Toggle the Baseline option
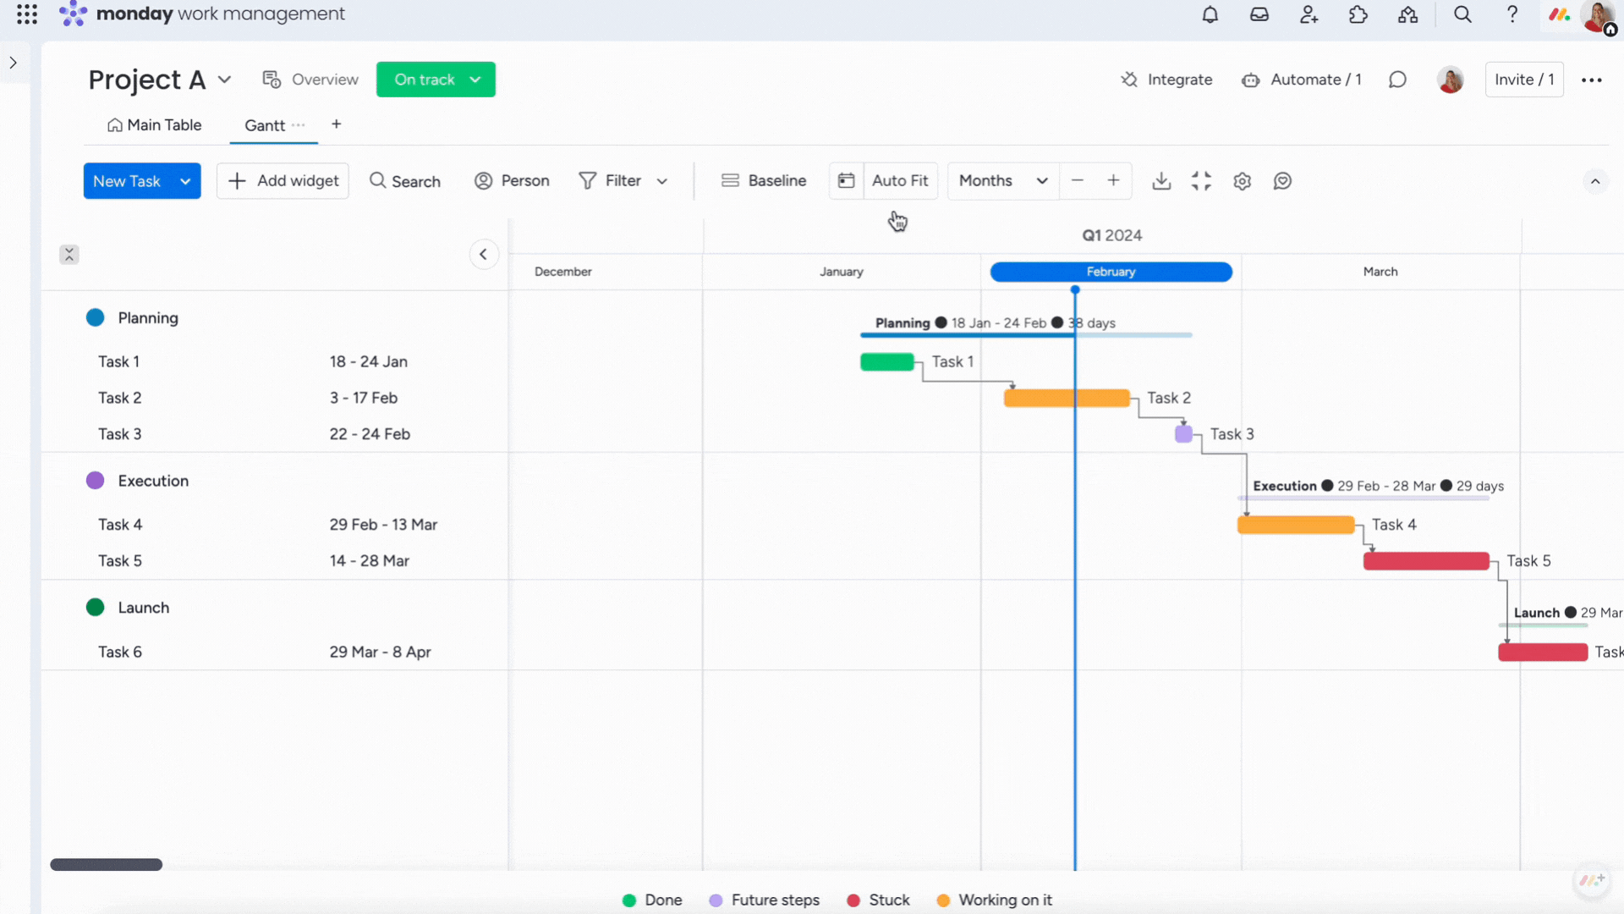Viewport: 1624px width, 914px height. [x=764, y=181]
